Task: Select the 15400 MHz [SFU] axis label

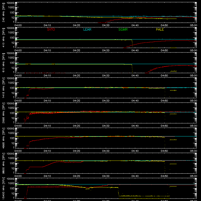Action: click(3, 188)
